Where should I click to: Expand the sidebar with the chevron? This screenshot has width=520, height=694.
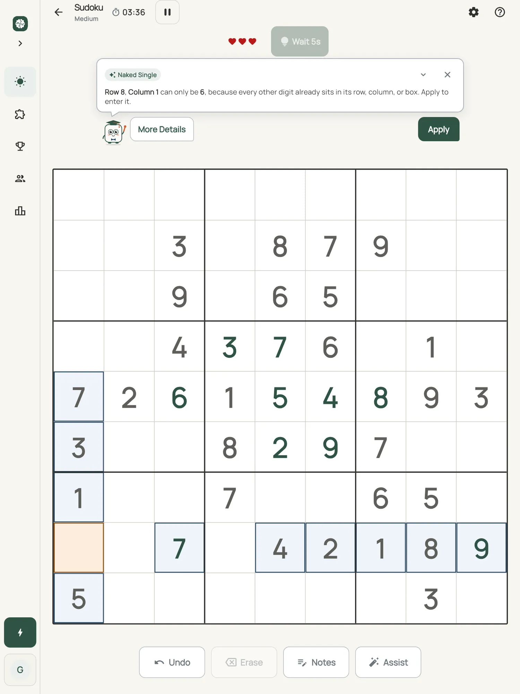click(x=20, y=43)
